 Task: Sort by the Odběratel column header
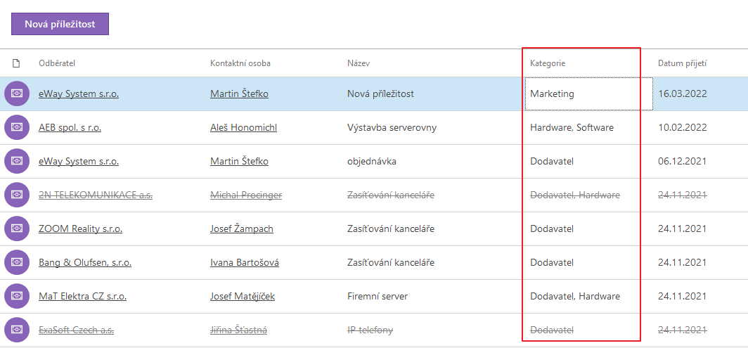point(57,63)
